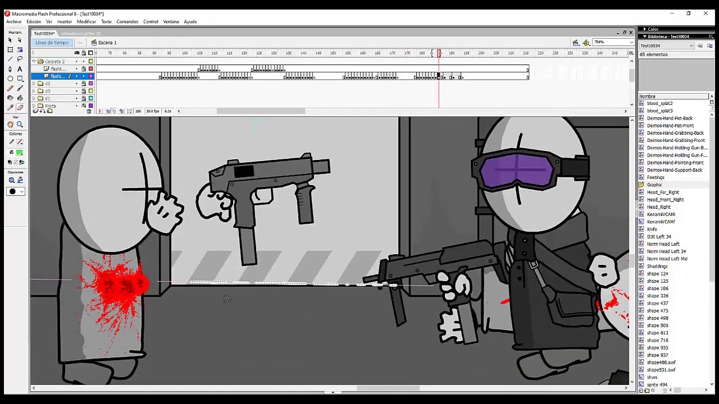Toggle outline view for all layers header

(91, 53)
